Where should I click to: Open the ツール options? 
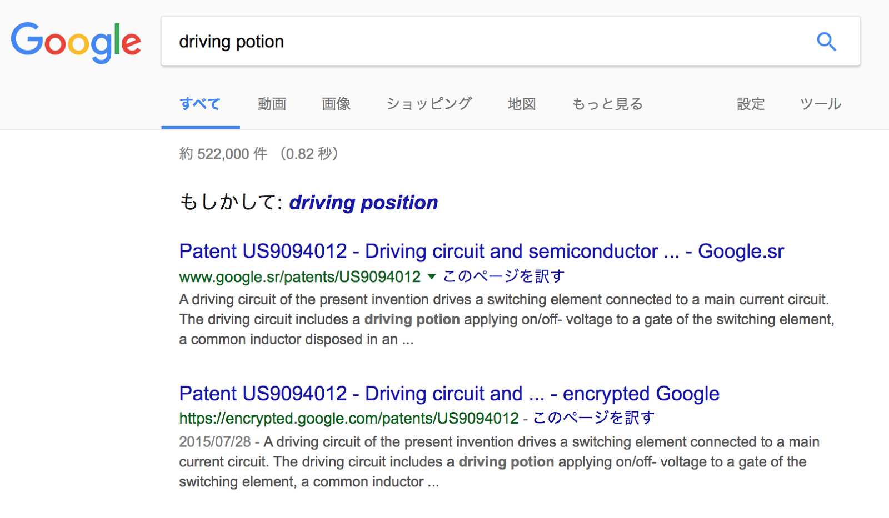[x=821, y=104]
